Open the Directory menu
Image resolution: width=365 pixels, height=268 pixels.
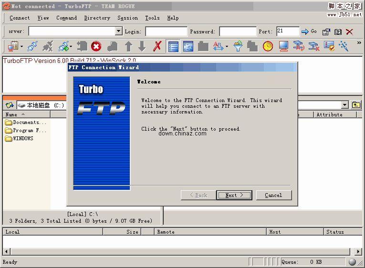[97, 18]
